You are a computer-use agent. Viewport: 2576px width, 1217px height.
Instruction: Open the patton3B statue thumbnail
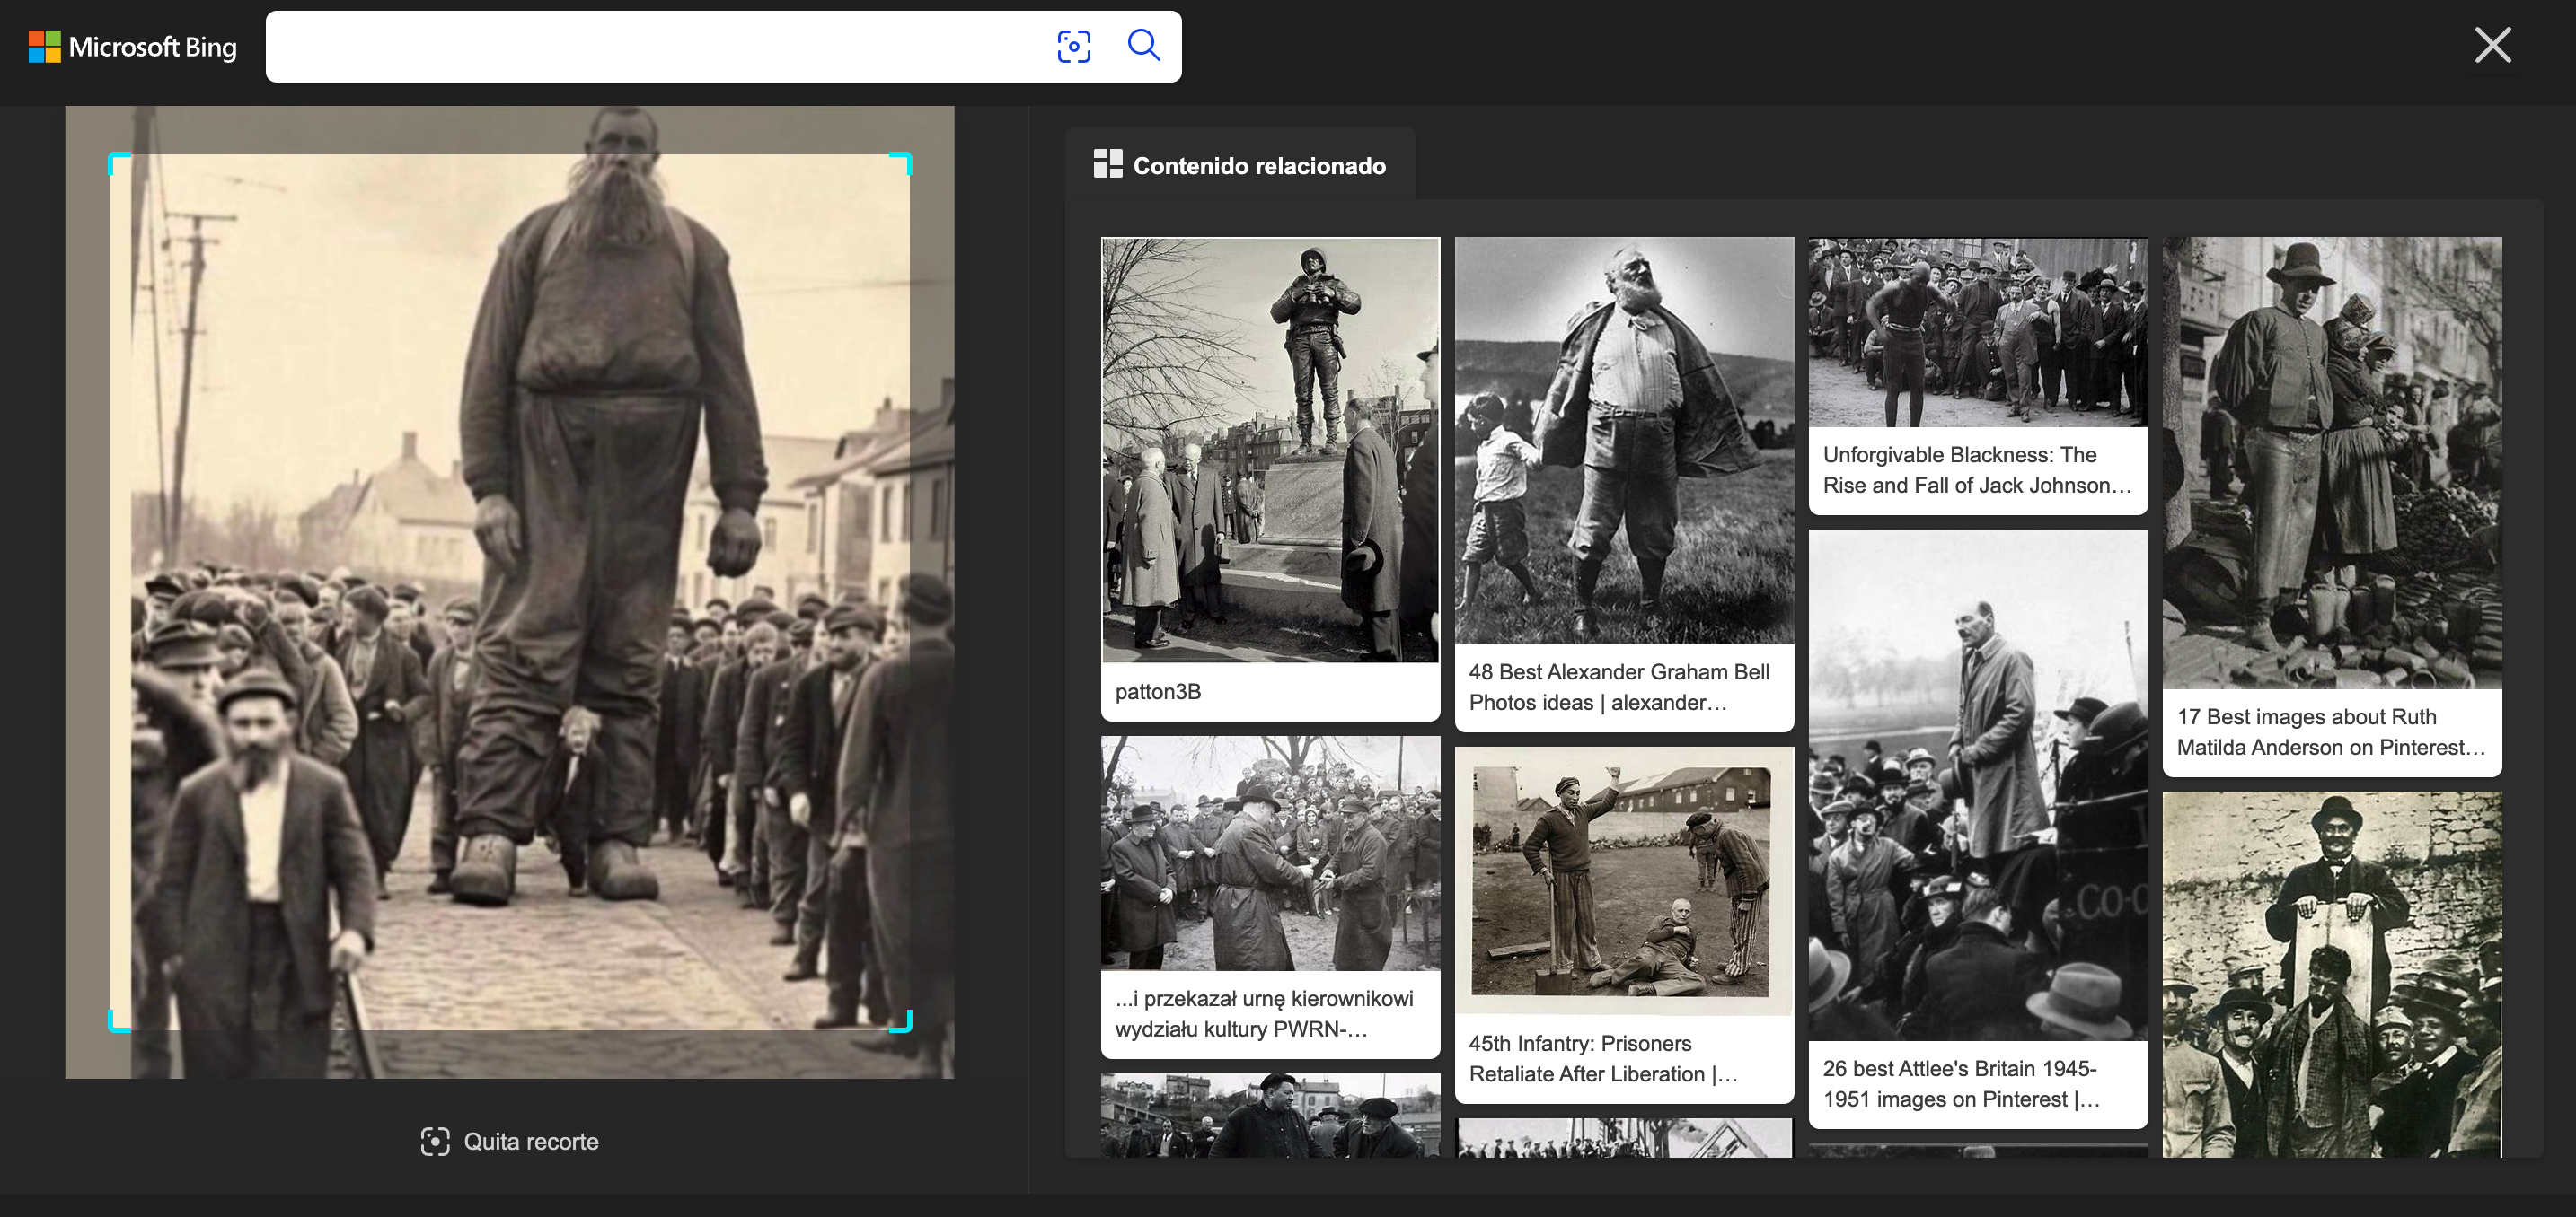point(1270,450)
